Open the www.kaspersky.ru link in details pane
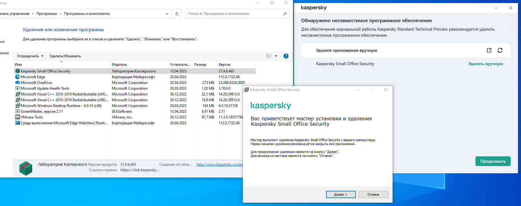 [x=220, y=164]
